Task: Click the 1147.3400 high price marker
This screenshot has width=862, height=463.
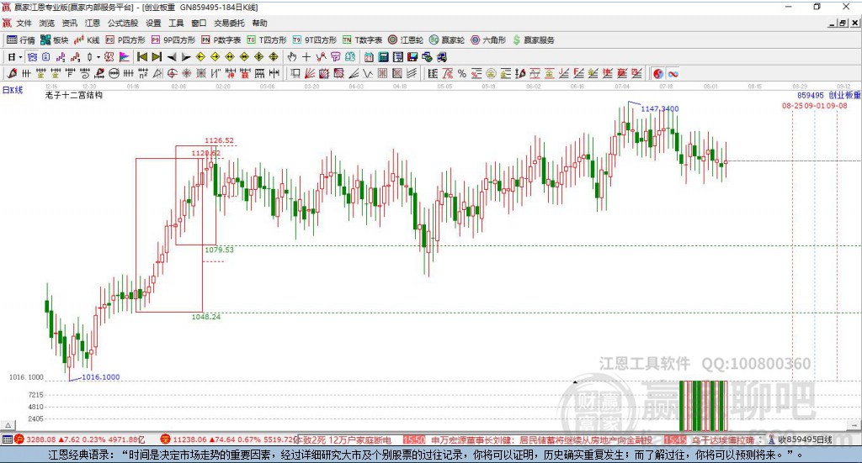Action: click(659, 109)
